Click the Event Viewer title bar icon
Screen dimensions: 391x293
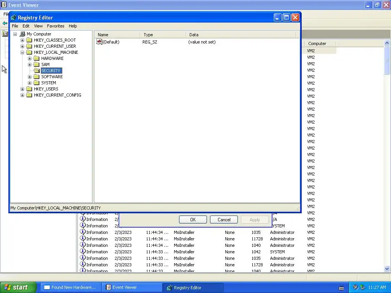pos(4,5)
